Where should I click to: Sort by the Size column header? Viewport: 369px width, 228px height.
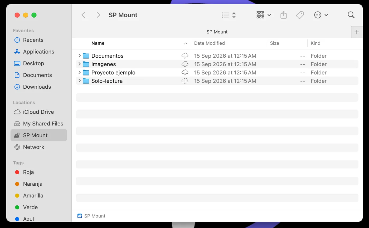pos(274,43)
